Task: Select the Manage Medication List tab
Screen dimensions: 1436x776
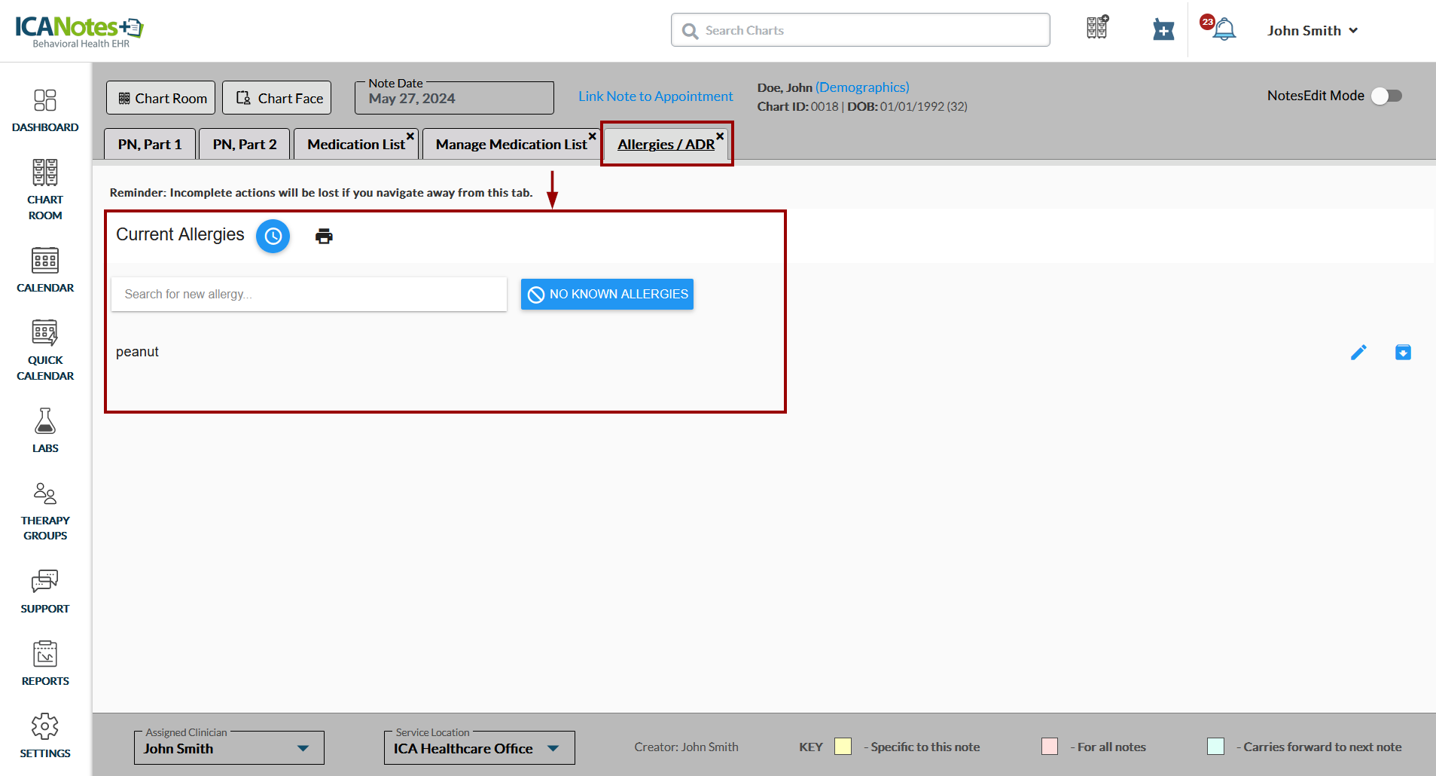Action: pos(511,145)
